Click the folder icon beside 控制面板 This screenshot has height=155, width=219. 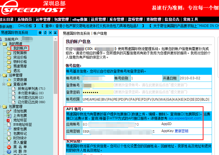9,53
